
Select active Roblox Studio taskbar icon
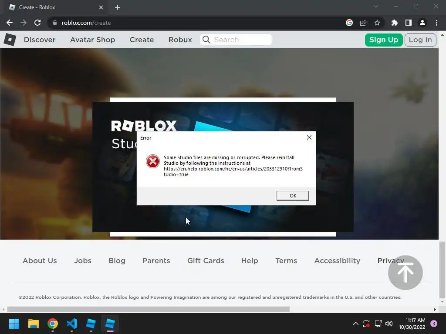110,324
